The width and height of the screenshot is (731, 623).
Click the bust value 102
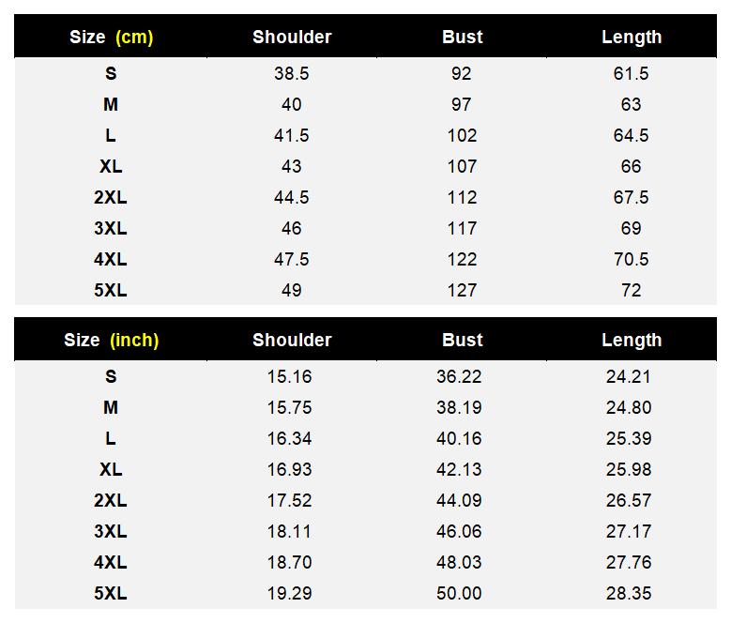(x=462, y=136)
